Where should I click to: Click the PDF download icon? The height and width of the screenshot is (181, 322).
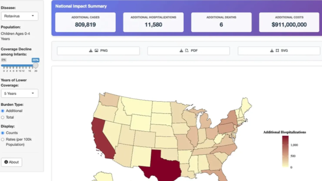click(x=181, y=51)
